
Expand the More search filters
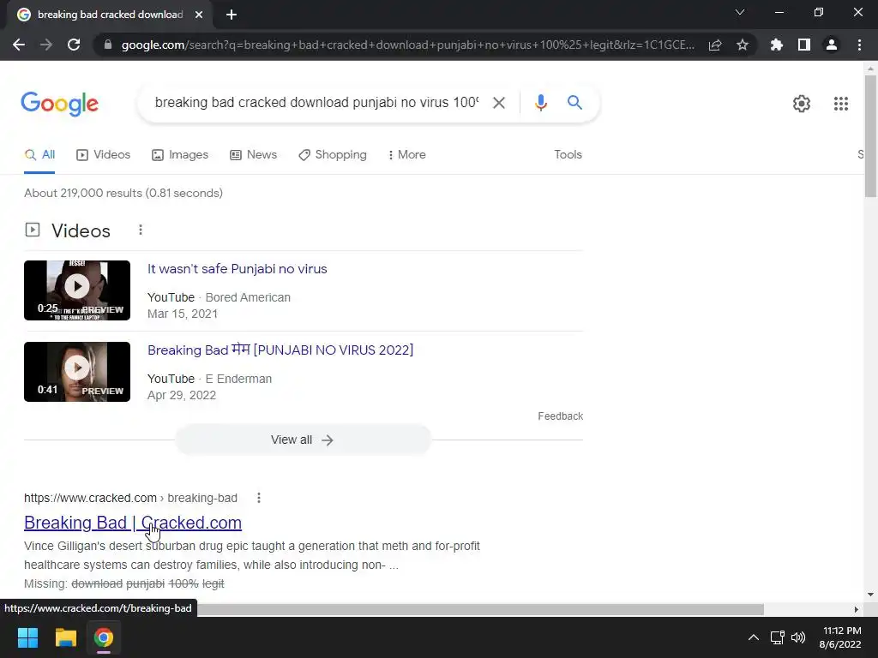coord(407,155)
